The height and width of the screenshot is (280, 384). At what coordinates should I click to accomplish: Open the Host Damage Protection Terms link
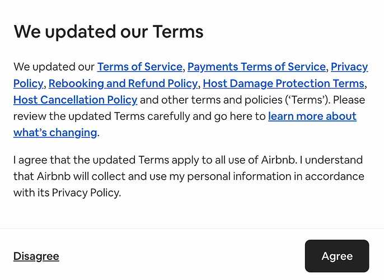pyautogui.click(x=284, y=83)
